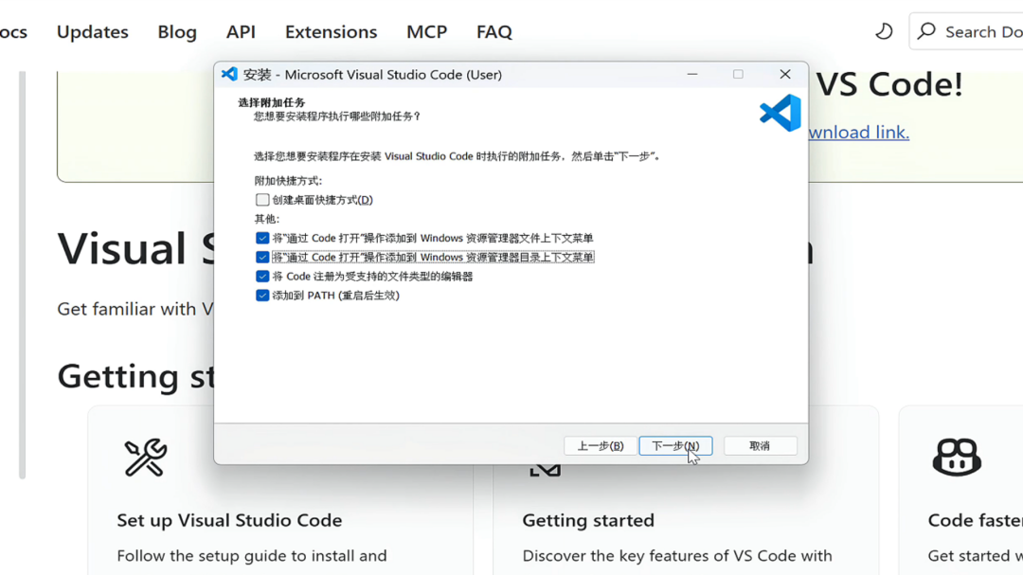Follow the download link on the webpage
The height and width of the screenshot is (575, 1023).
(858, 133)
